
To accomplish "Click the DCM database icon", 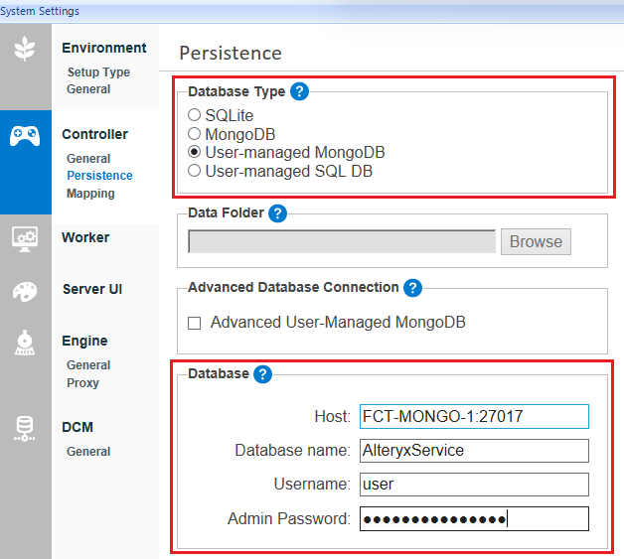I will point(25,429).
